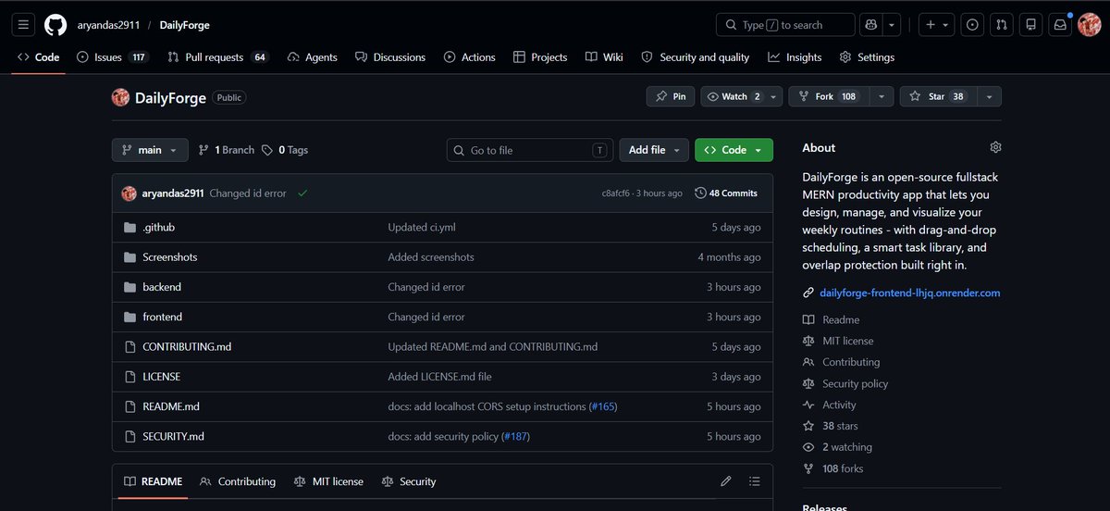Open the Copilot chat icon
The height and width of the screenshot is (511, 1110).
(x=870, y=25)
